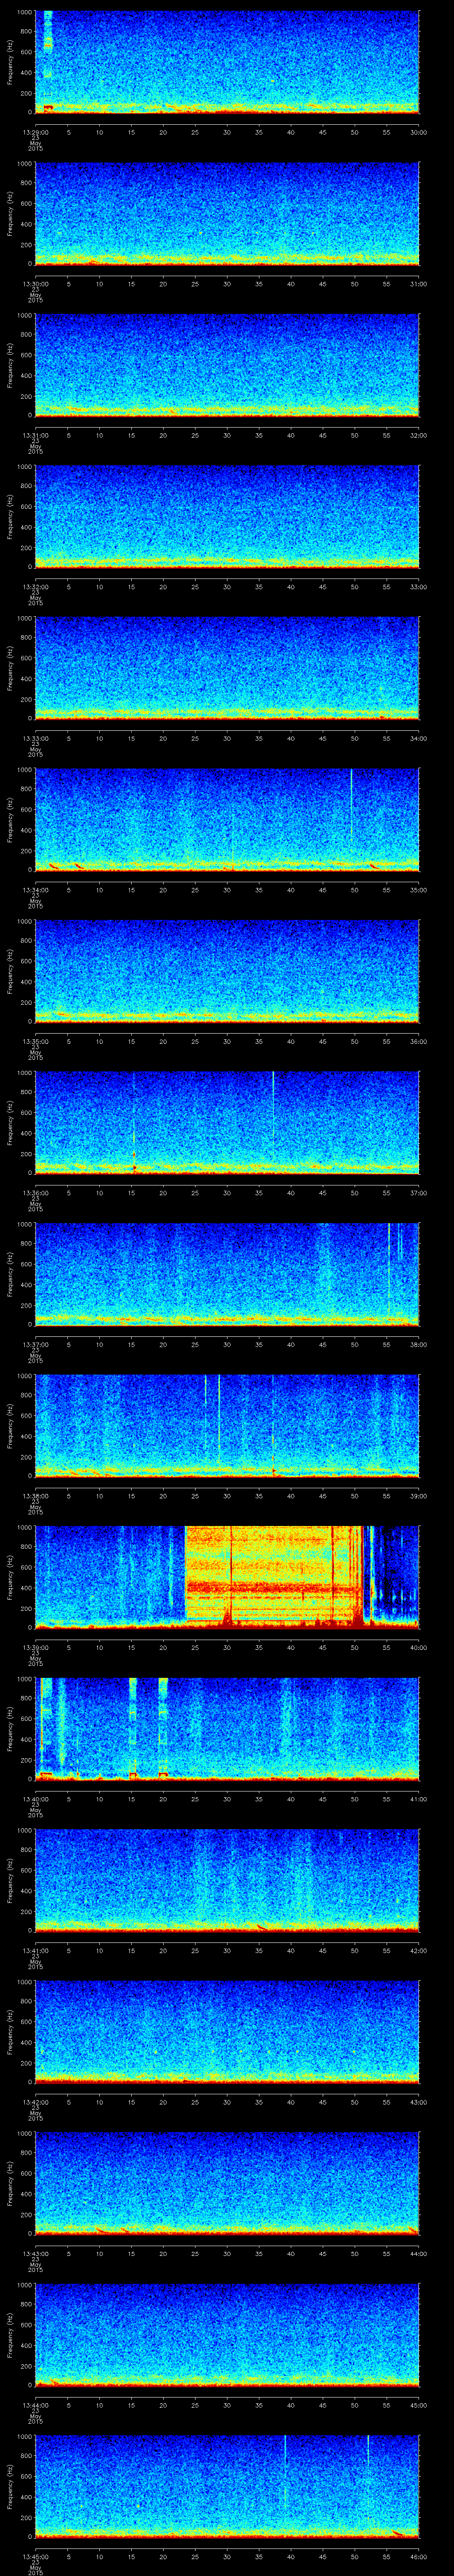
Task: Click the 13:40:00 start time label
Action: click(x=35, y=1799)
